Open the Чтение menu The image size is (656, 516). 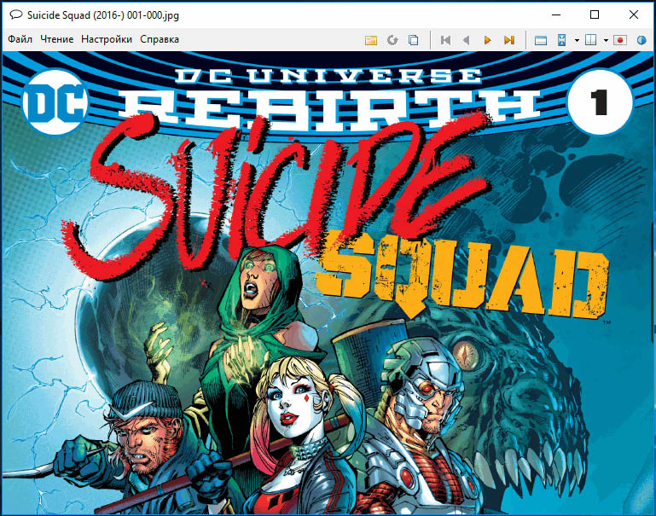[x=57, y=39]
